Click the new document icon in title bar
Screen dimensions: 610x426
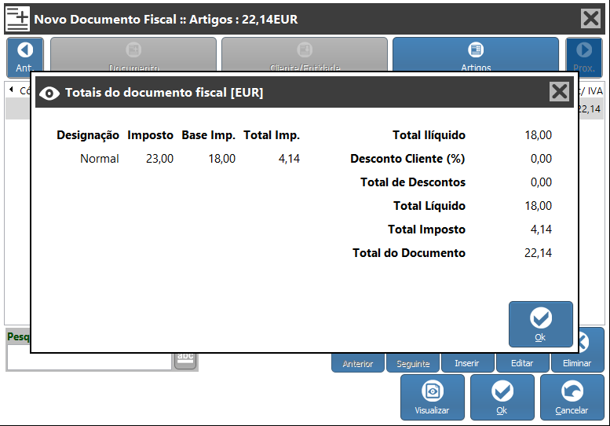pyautogui.click(x=17, y=19)
